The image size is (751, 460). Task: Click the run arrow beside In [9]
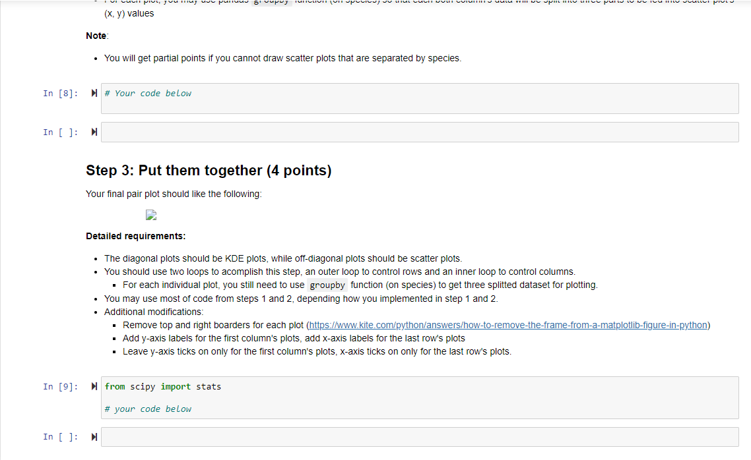pos(94,386)
